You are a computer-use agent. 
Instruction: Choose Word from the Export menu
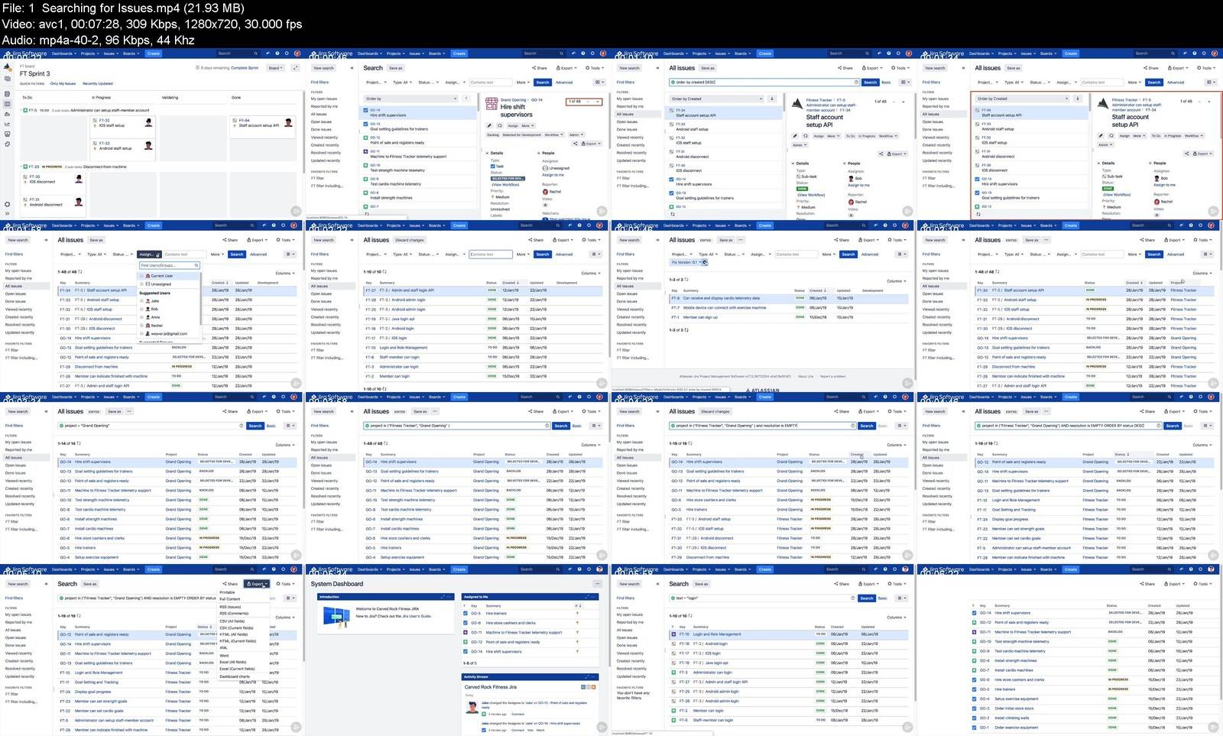coord(225,655)
